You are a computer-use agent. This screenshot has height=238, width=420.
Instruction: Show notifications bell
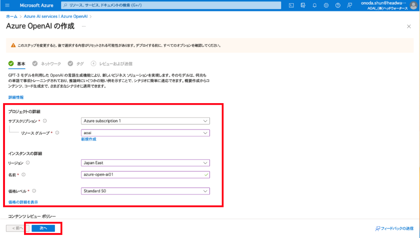point(315,5)
